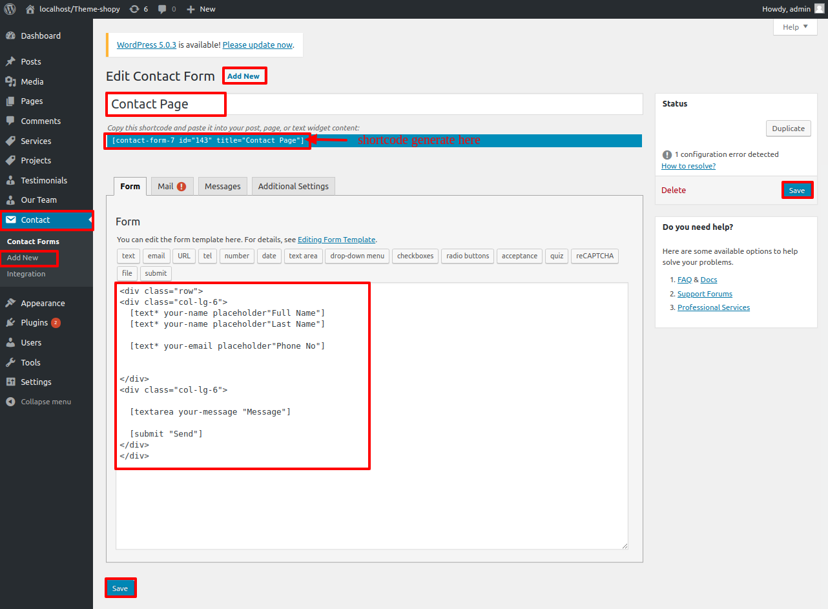Viewport: 828px width, 609px height.
Task: Insert a drop-down menu tag
Action: [357, 256]
